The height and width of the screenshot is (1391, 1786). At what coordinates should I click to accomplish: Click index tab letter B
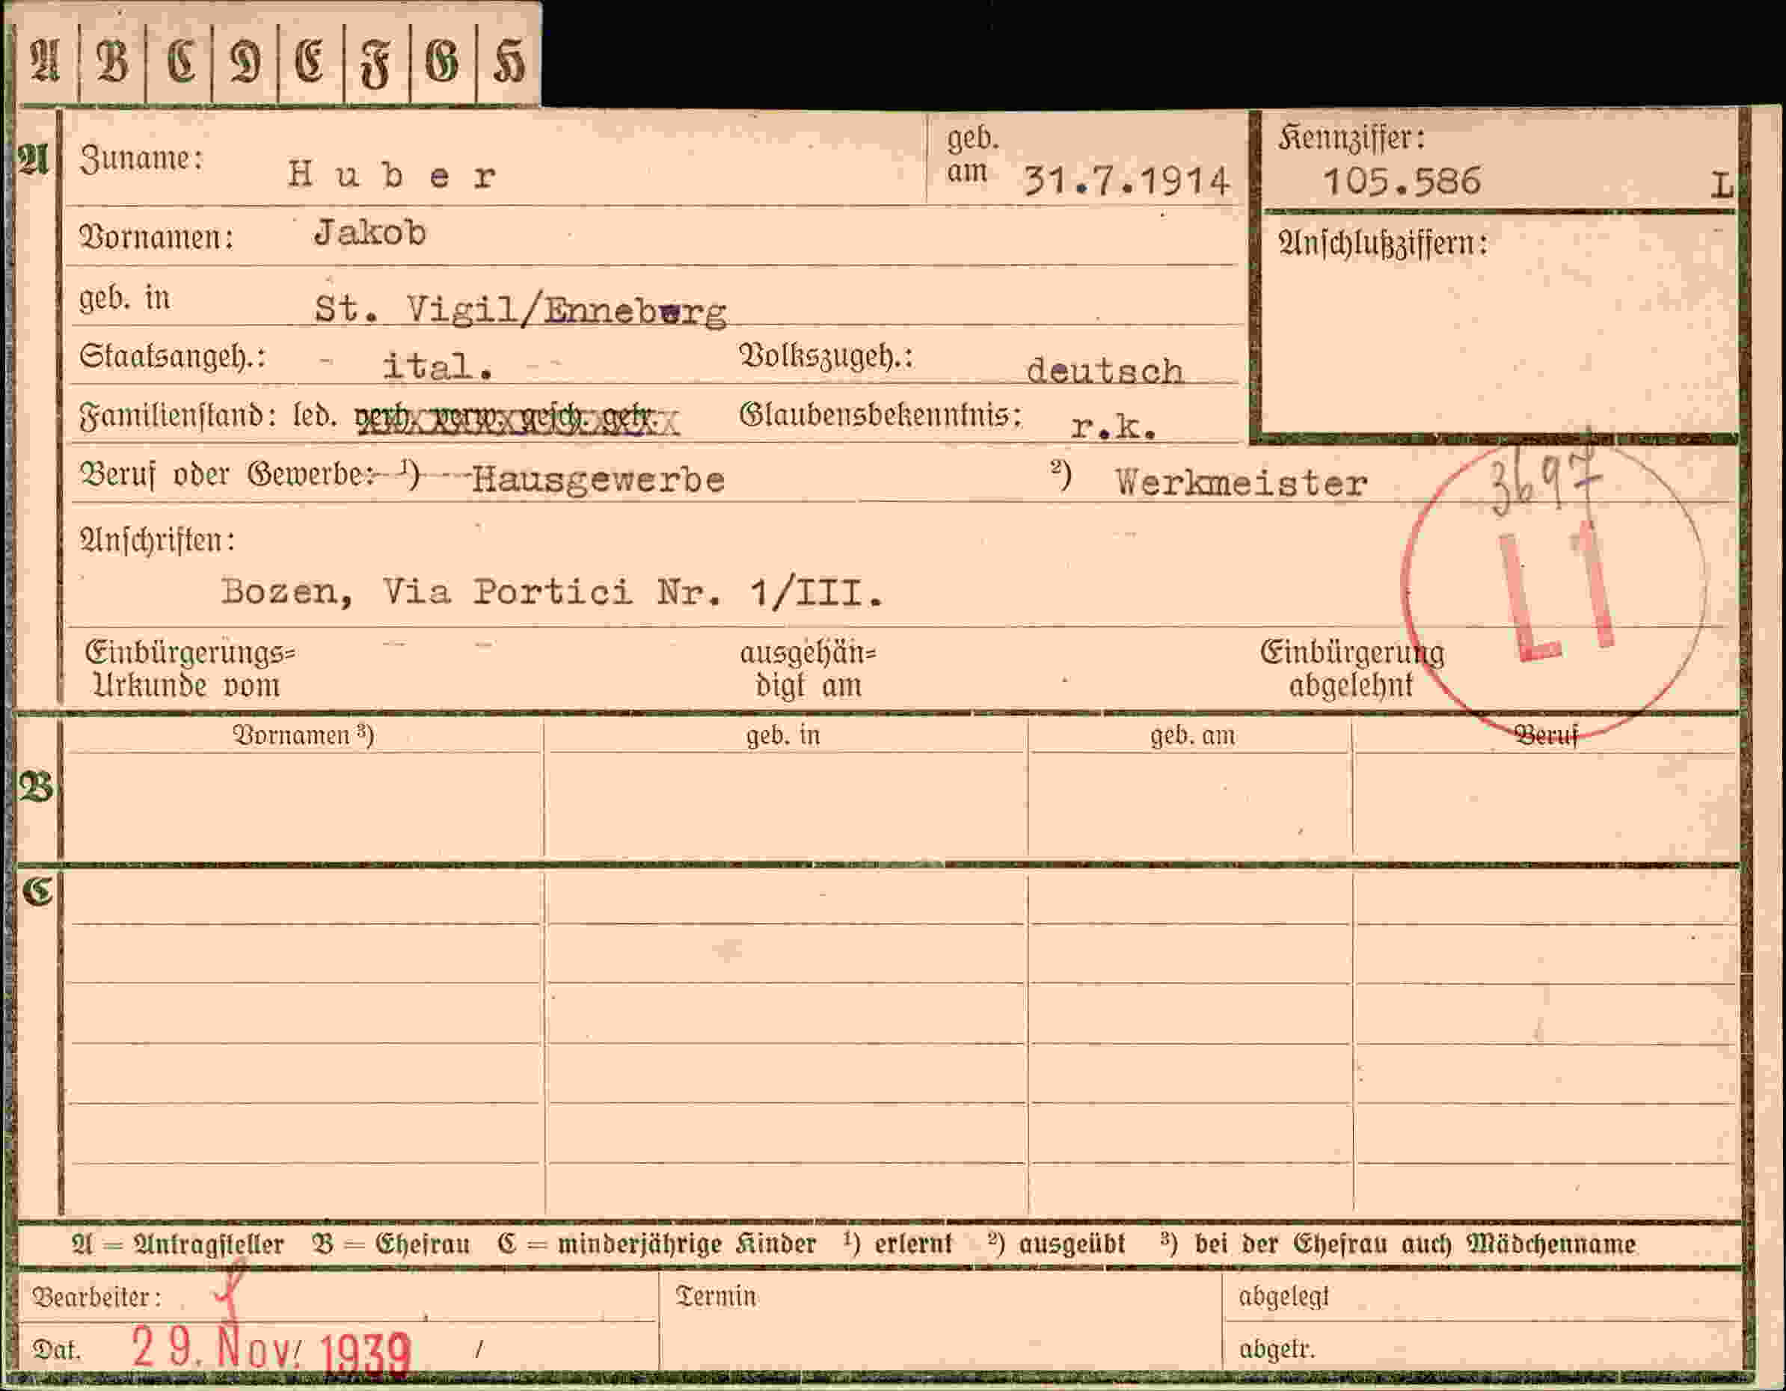(x=112, y=61)
